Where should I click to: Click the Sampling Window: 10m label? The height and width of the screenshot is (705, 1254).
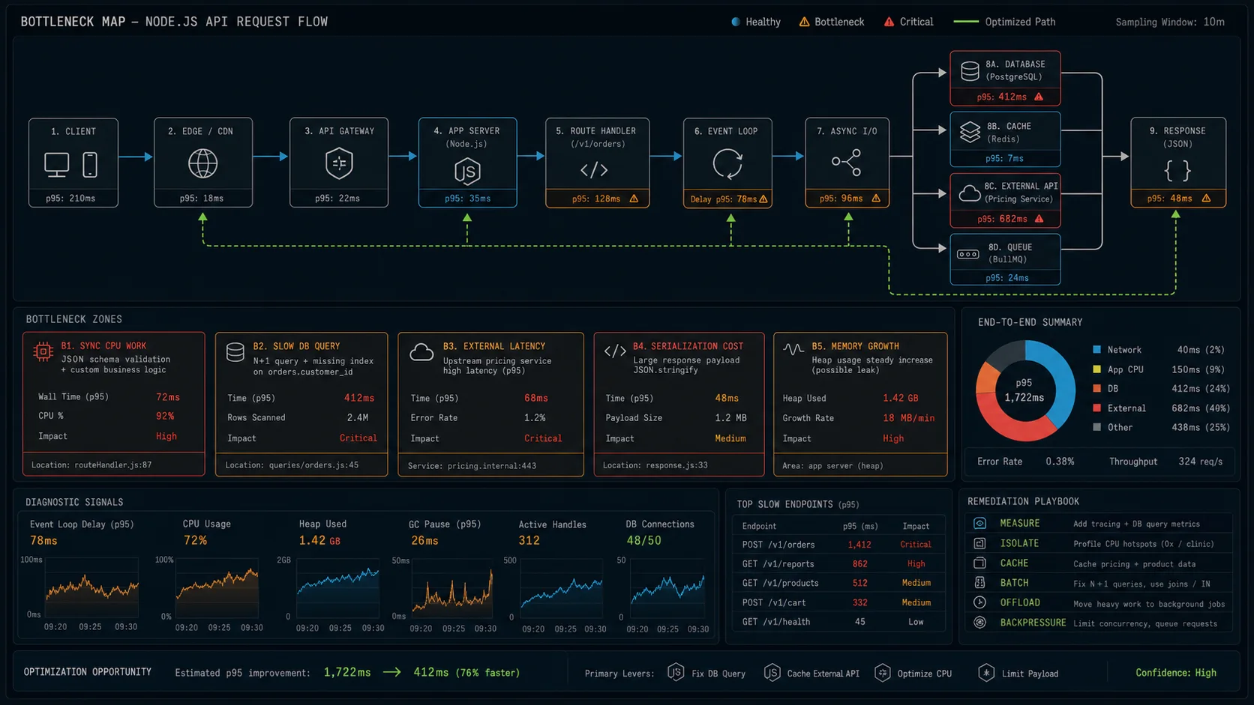pyautogui.click(x=1170, y=22)
